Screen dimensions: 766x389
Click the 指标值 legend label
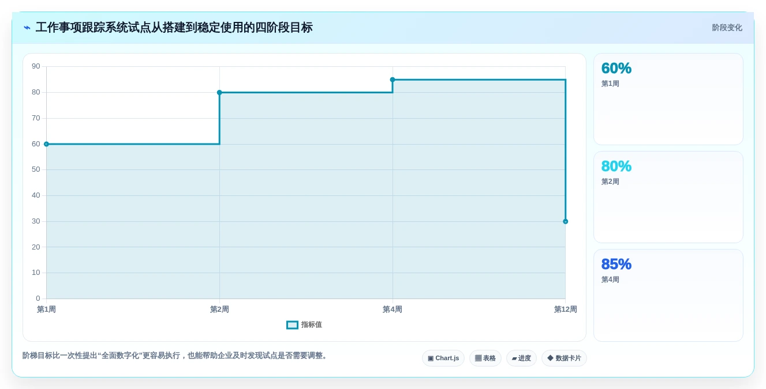point(312,325)
